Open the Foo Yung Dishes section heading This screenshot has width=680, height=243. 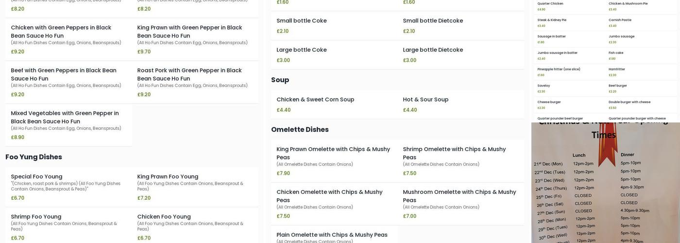34,157
